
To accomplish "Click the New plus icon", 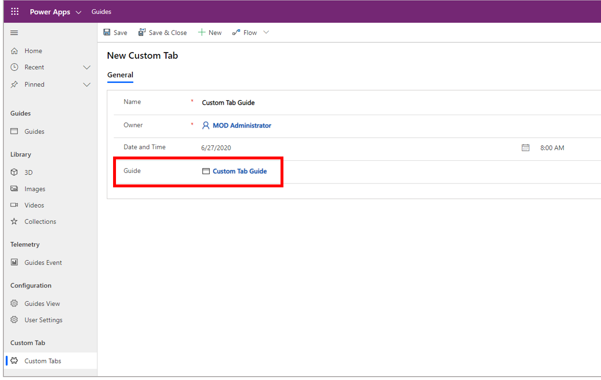I will point(202,32).
